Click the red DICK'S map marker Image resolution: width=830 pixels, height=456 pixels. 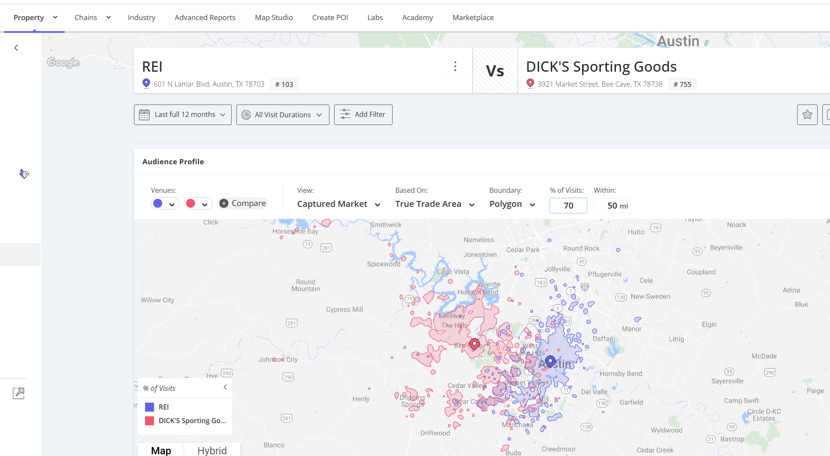[475, 344]
